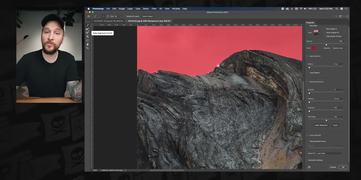Collapse the Edge Detection section
Image resolution: width=361 pixels, height=180 pixels.
(307, 56)
